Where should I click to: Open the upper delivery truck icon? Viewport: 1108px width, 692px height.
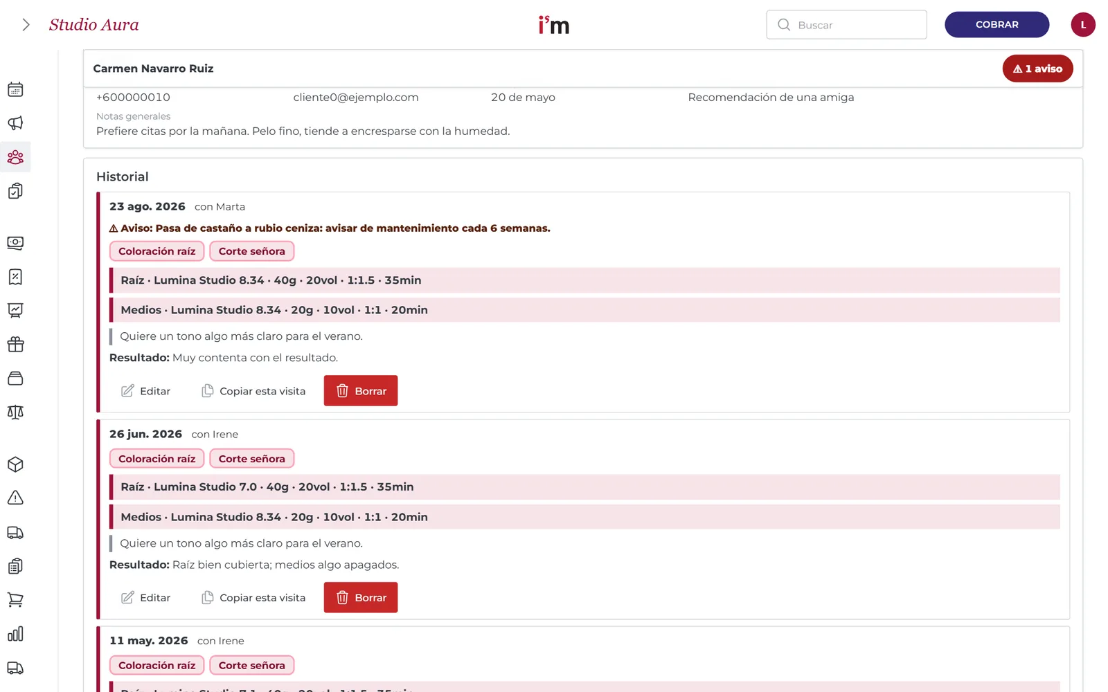[x=15, y=532]
